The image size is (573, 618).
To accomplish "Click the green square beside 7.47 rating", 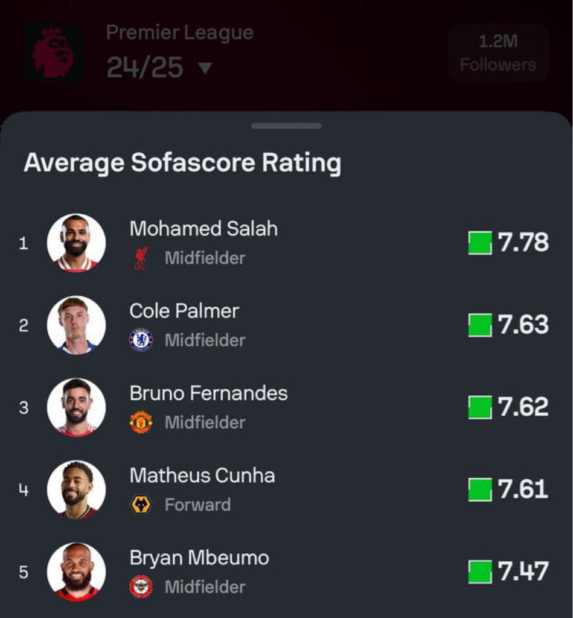I will (x=480, y=572).
